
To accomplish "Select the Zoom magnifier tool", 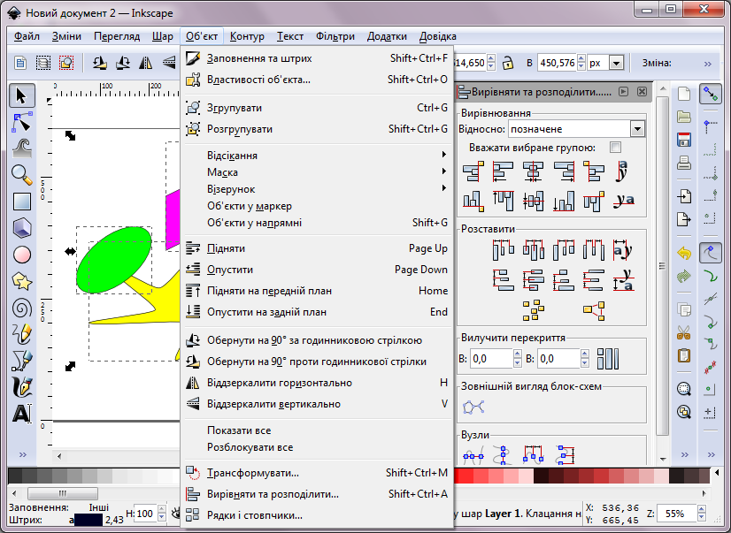I will click(22, 174).
